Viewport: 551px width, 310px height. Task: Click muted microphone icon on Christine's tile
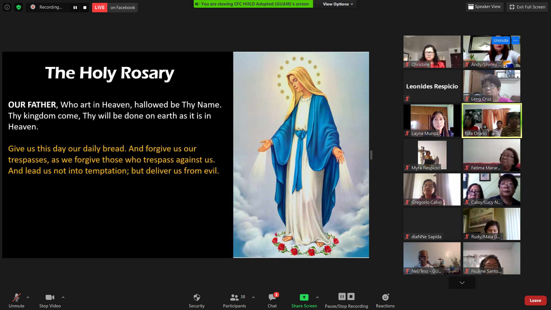(x=407, y=65)
